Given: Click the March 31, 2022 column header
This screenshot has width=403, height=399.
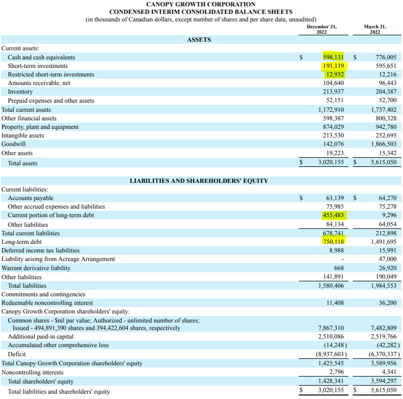Looking at the screenshot, I should [375, 29].
